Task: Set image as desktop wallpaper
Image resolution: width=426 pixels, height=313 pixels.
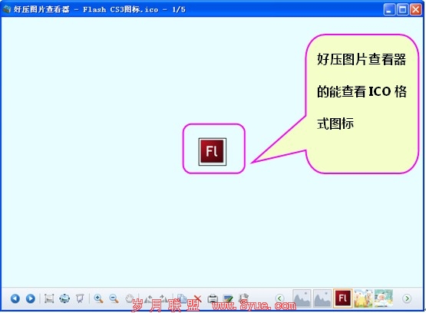Action: pyautogui.click(x=228, y=298)
